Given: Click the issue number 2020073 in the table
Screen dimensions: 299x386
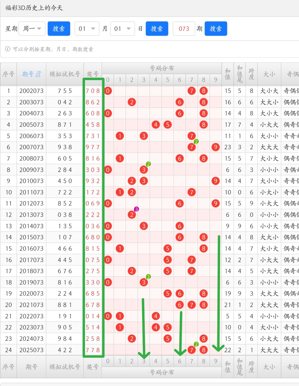Looking at the screenshot, I should [x=31, y=293].
